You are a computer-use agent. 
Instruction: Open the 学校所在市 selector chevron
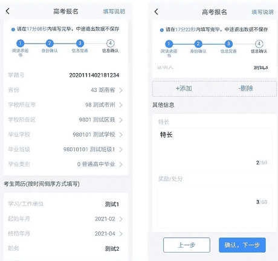pos(121,105)
